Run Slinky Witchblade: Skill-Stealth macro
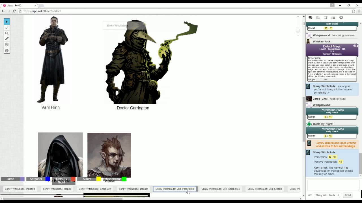The height and width of the screenshot is (203, 362). click(265, 189)
